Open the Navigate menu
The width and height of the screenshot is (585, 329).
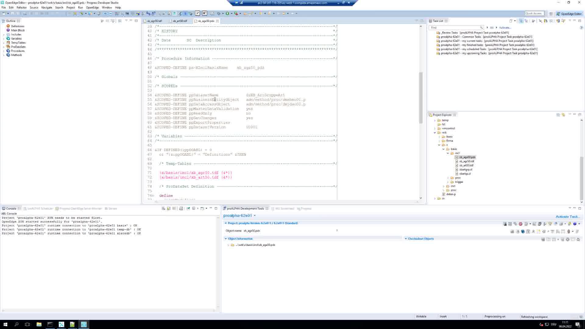[x=47, y=8]
